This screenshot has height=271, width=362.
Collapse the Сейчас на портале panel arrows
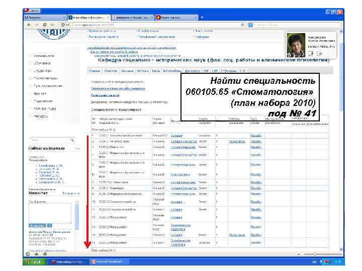tap(77, 149)
